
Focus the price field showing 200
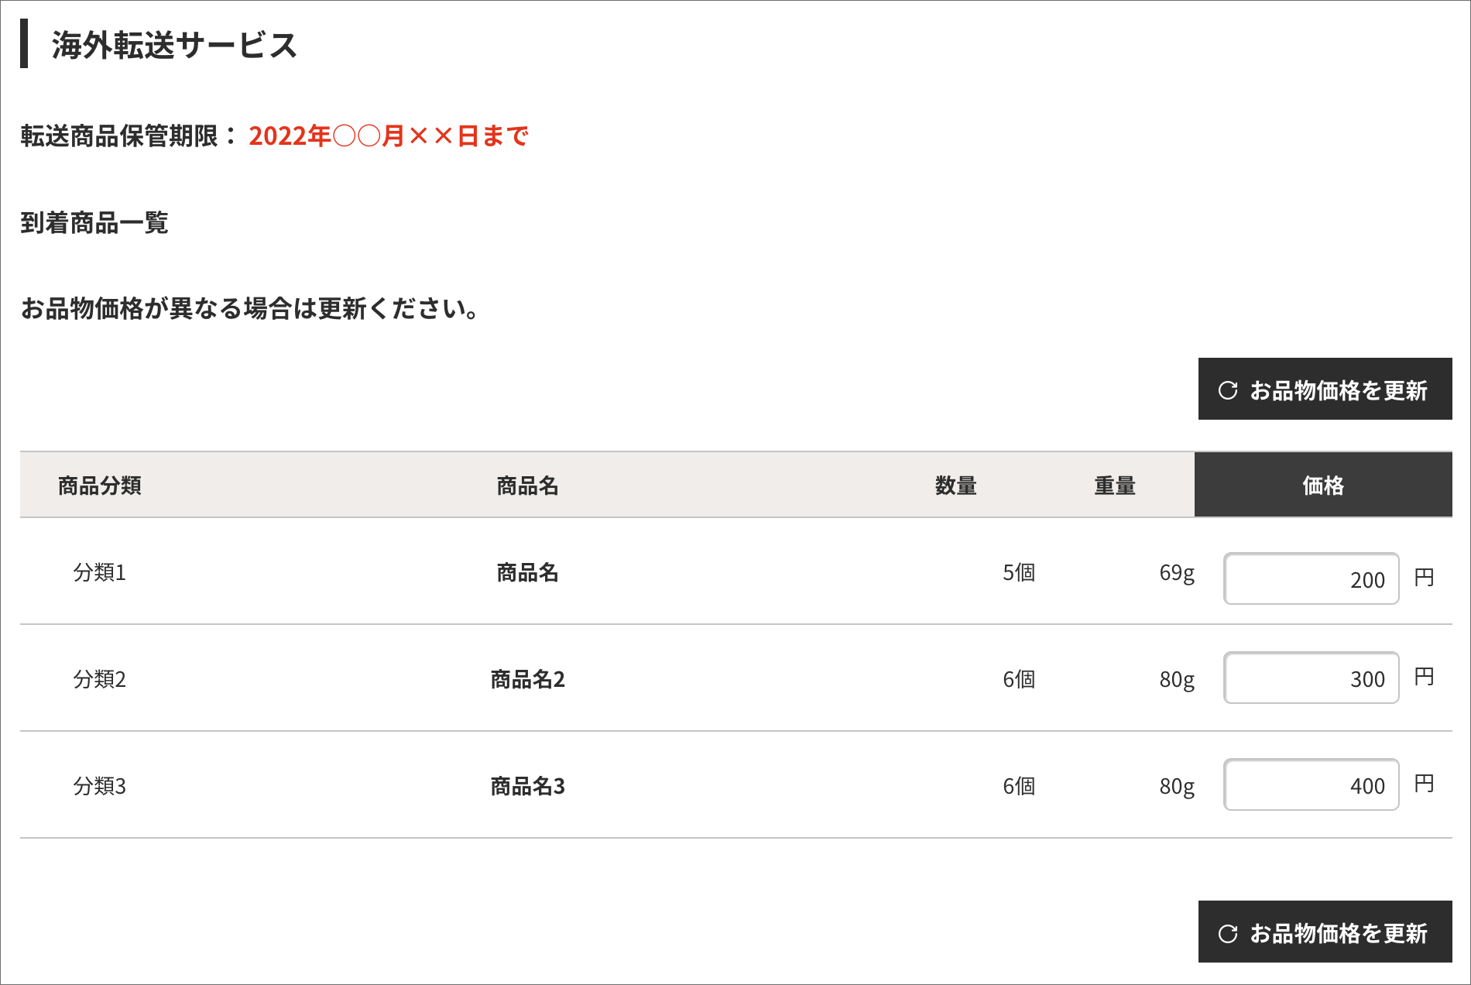pos(1311,578)
